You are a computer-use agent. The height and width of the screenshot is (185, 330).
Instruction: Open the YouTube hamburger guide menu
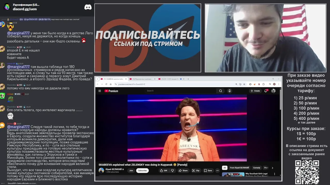(x=100, y=91)
